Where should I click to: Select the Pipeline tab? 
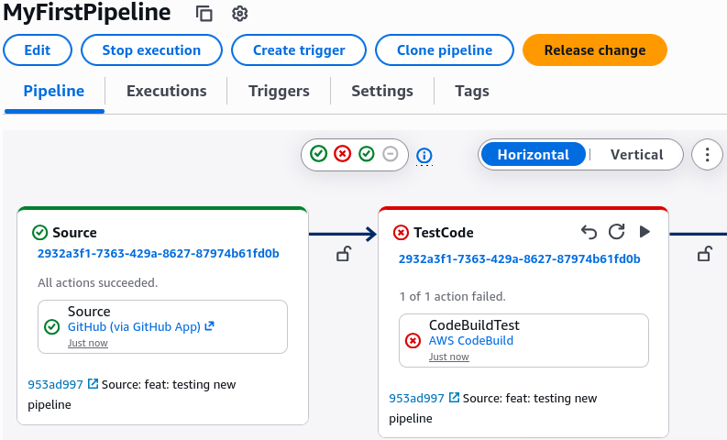tap(54, 91)
